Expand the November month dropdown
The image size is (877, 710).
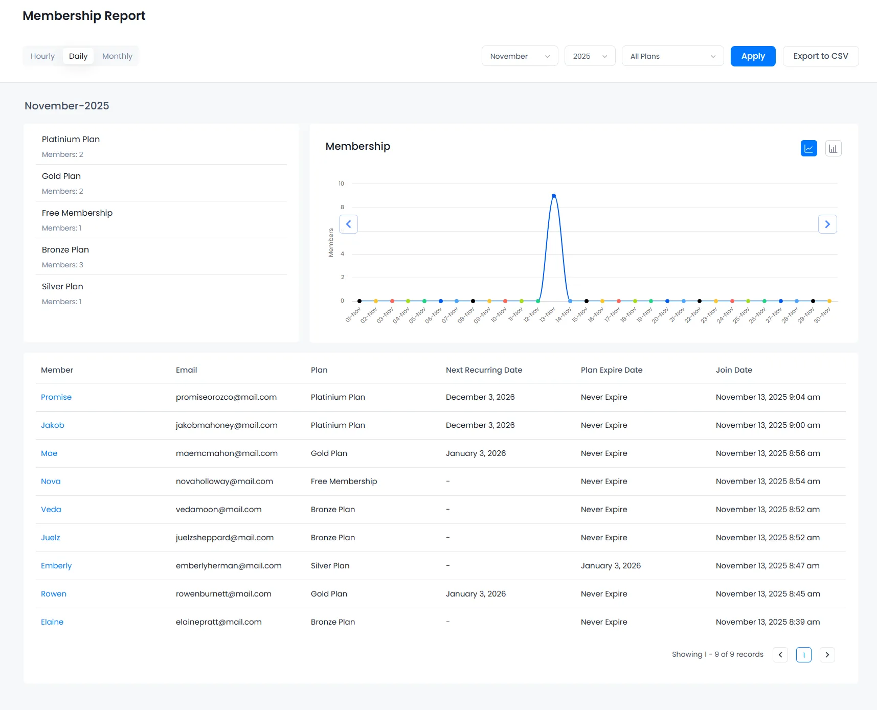520,56
